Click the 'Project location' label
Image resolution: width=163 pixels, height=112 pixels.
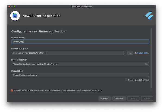coord(19,60)
